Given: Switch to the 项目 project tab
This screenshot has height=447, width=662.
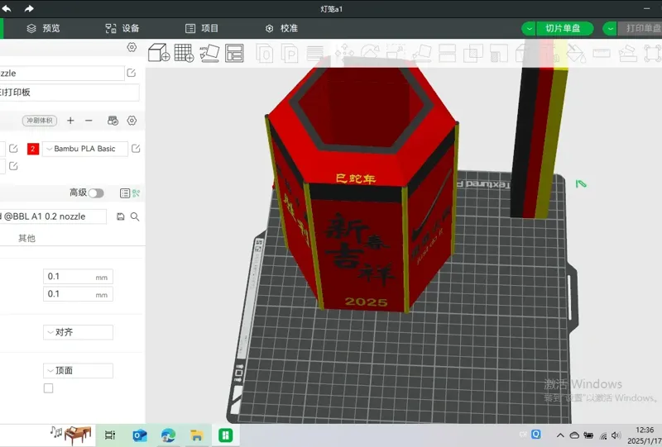Looking at the screenshot, I should (x=202, y=28).
